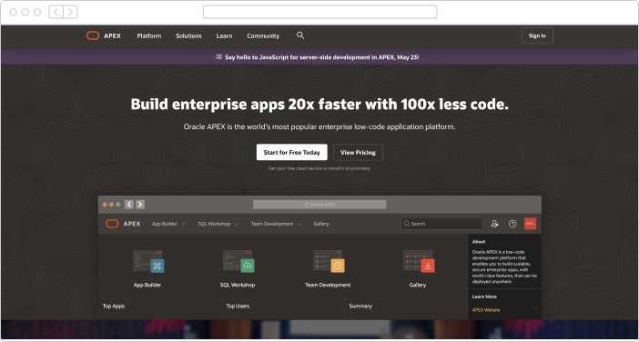Click the 'Get your free cloud service' caption
This screenshot has width=639, height=342.
(319, 168)
